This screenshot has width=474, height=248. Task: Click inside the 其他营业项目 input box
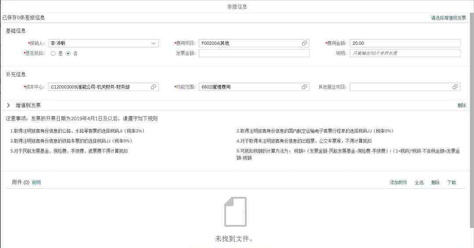tap(399, 87)
